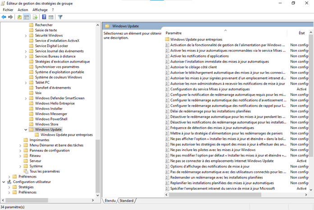Click the folder icon next to Voix
Viewport: 314px width, 210px height.
point(31,93)
